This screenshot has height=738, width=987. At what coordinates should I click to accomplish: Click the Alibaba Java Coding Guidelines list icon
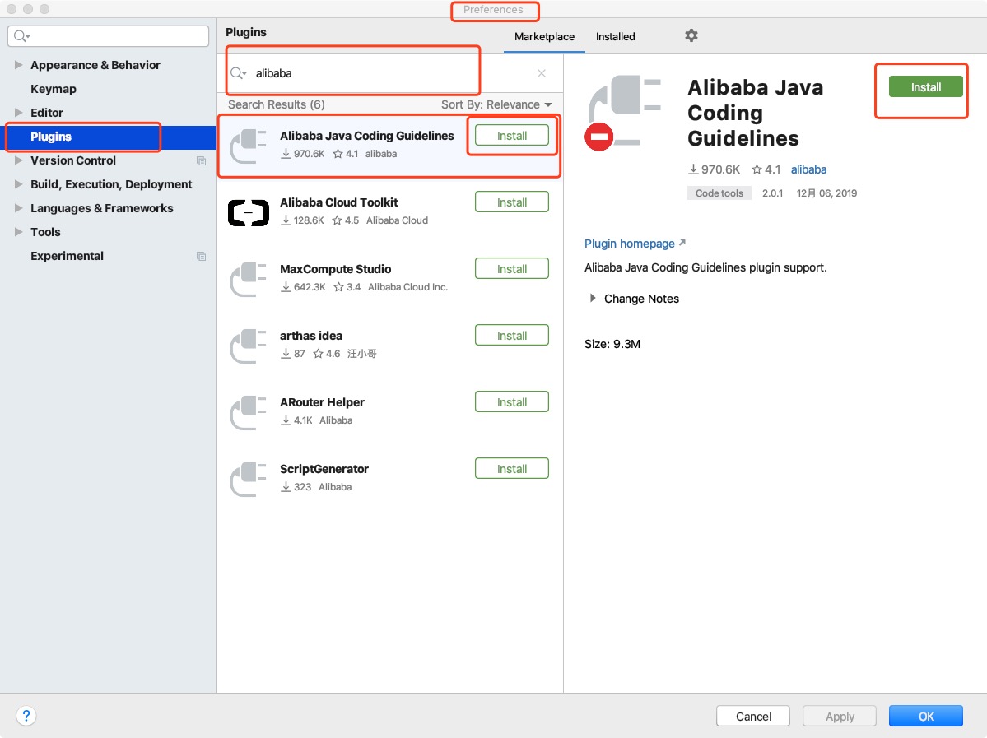(248, 146)
